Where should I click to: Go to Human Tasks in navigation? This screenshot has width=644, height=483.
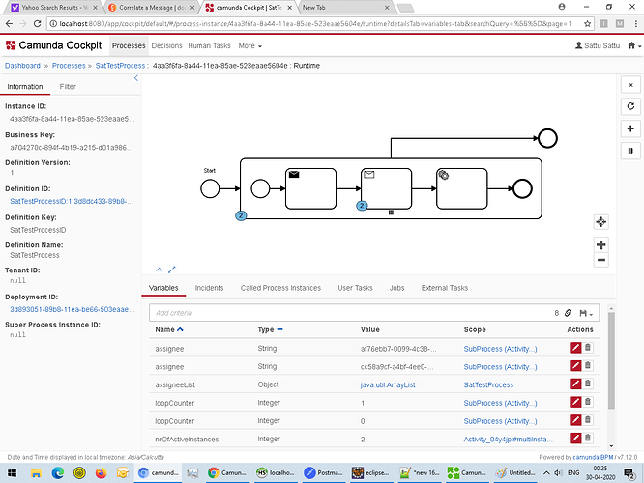[x=209, y=46]
